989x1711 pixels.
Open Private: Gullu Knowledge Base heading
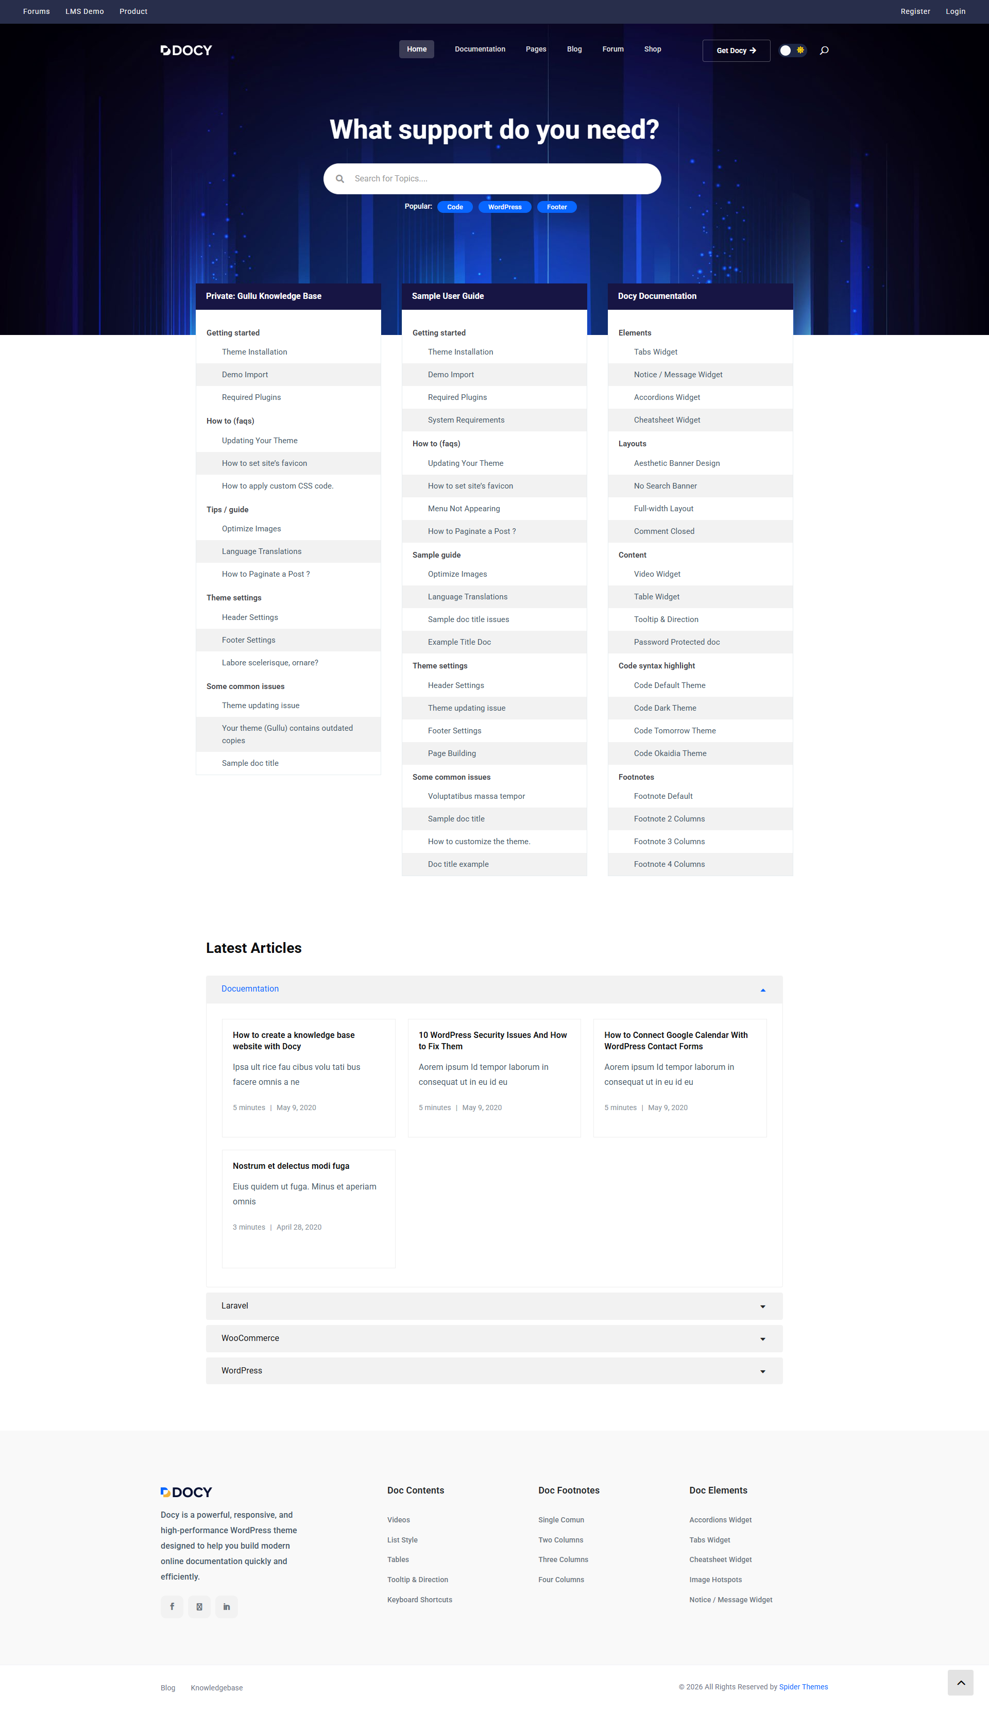tap(264, 296)
